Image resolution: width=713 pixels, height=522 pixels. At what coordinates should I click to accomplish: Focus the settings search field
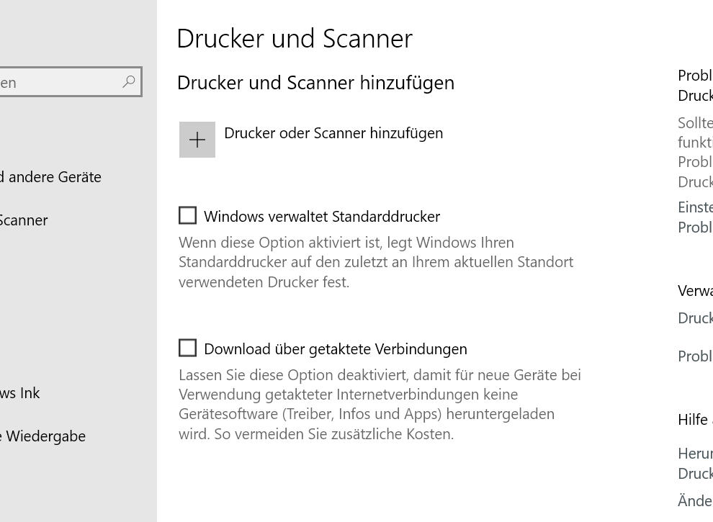(58, 82)
